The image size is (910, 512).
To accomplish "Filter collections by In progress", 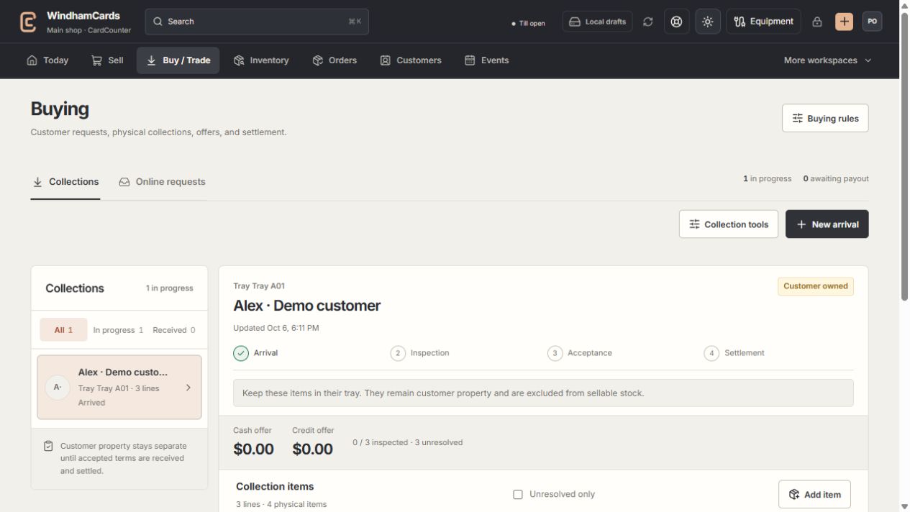I will pos(118,330).
